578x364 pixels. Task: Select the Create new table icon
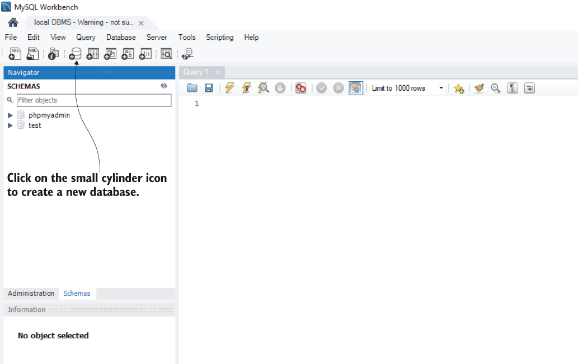(92, 53)
